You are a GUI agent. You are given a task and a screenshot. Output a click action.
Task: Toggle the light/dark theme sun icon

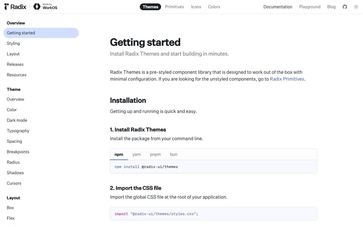356,7
